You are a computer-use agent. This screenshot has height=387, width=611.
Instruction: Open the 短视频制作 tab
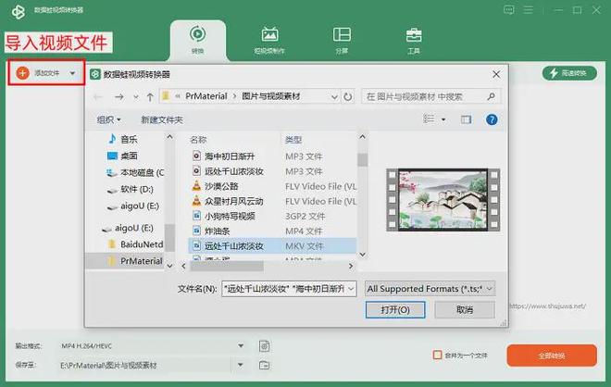(x=269, y=40)
